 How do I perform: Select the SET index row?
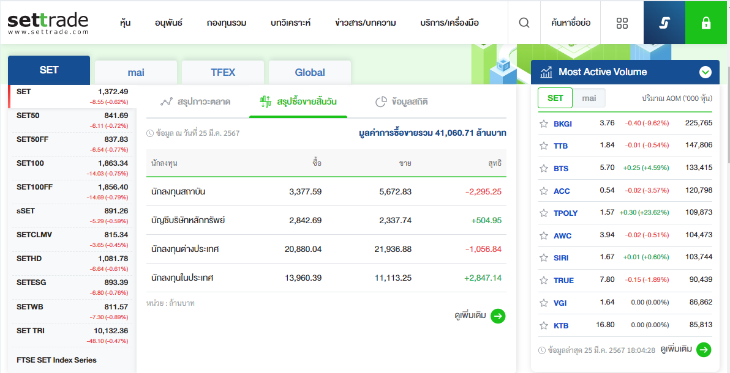pyautogui.click(x=72, y=96)
